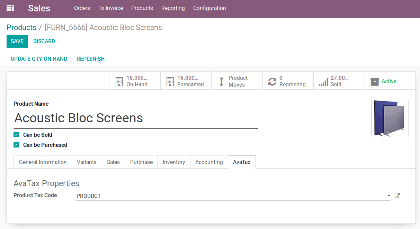Click the Forecasted building icon

(170, 82)
